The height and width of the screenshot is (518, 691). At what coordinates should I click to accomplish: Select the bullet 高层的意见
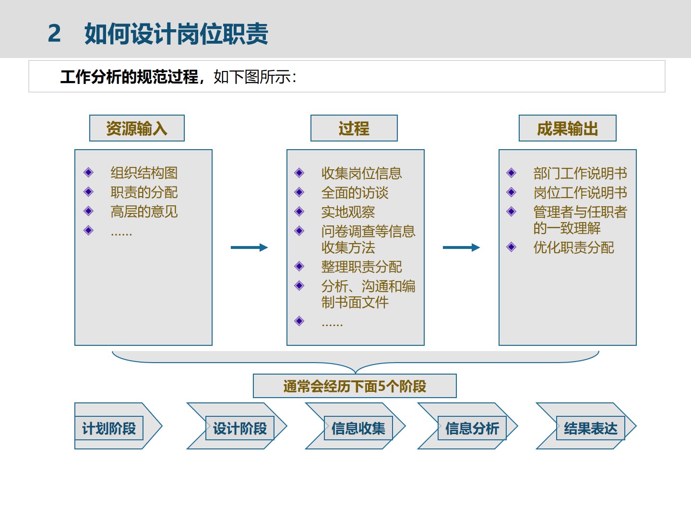click(144, 212)
